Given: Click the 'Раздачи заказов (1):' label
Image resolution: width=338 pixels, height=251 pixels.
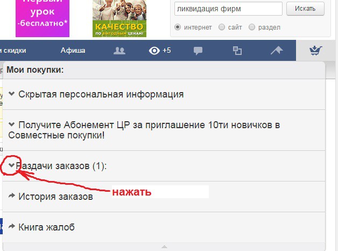Looking at the screenshot, I should point(61,166).
